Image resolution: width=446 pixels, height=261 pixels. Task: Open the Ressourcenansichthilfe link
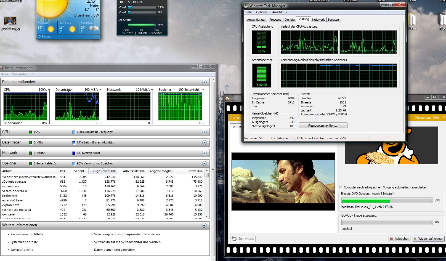click(27, 234)
